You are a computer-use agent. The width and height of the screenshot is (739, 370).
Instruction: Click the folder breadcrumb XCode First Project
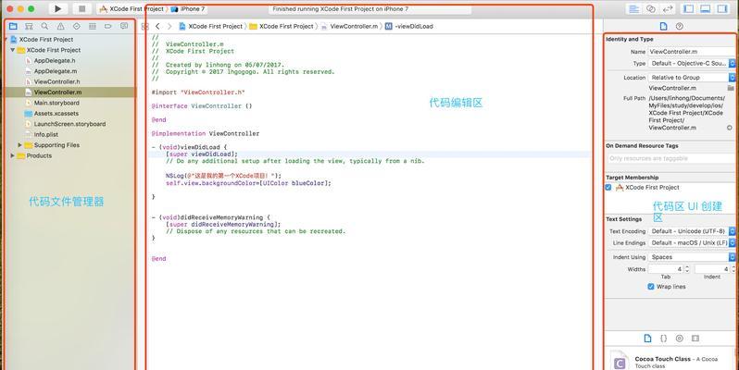click(x=282, y=26)
